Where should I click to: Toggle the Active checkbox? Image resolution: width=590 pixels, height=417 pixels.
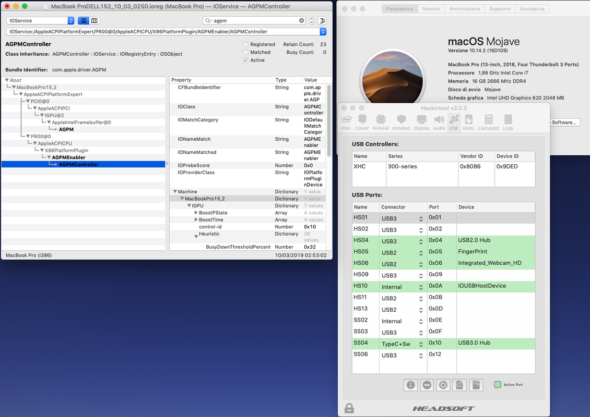[245, 60]
